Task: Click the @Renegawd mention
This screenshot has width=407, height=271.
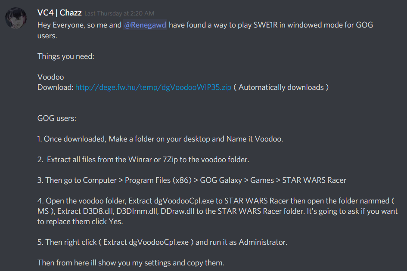Action: [x=145, y=25]
